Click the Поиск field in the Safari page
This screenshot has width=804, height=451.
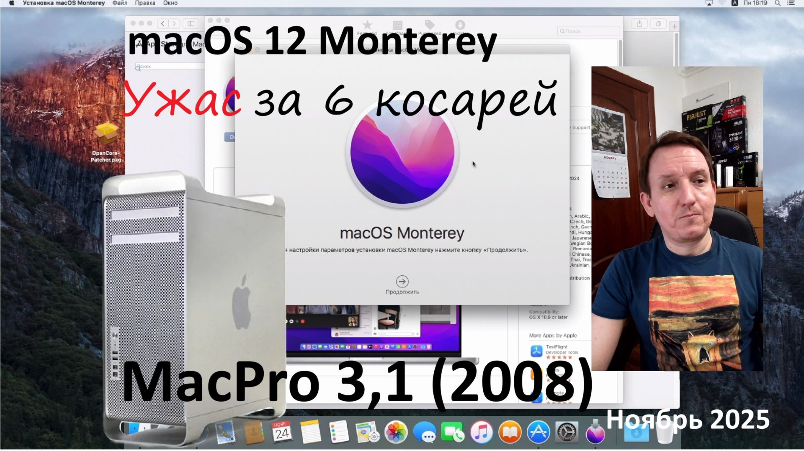170,67
